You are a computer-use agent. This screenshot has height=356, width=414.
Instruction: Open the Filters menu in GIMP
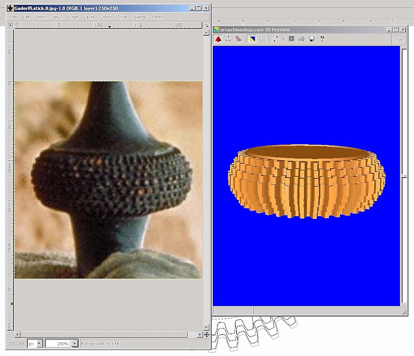(x=158, y=17)
